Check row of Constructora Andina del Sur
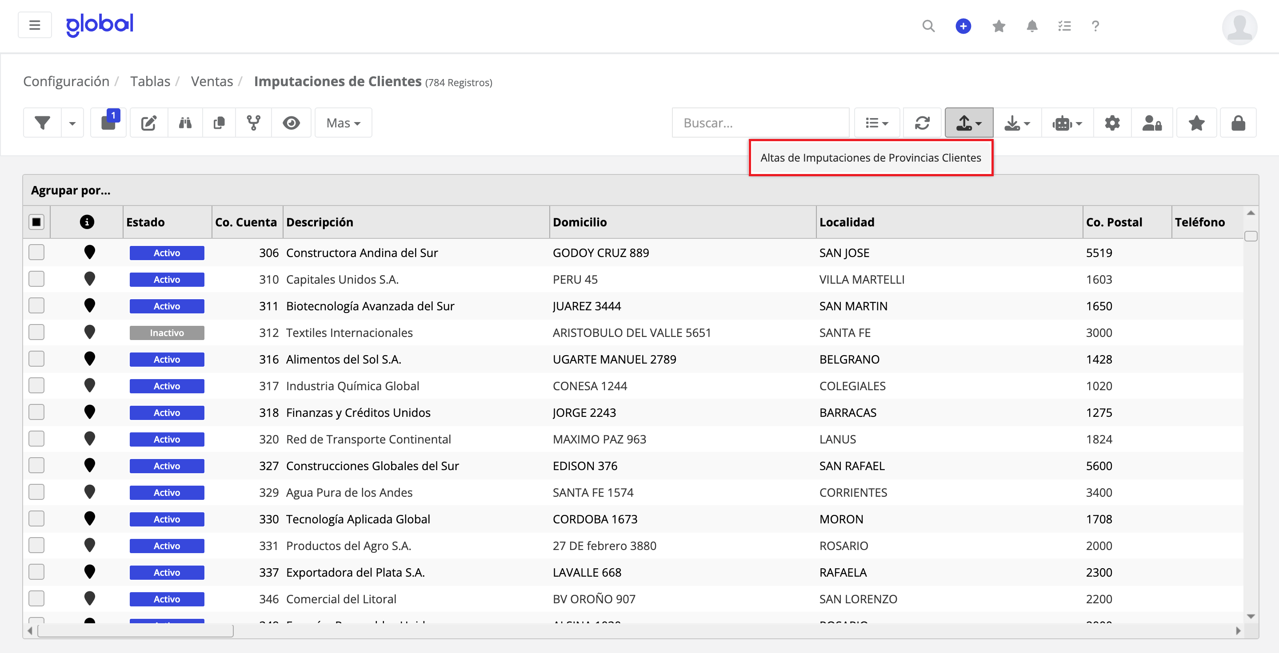Image resolution: width=1279 pixels, height=653 pixels. click(36, 253)
